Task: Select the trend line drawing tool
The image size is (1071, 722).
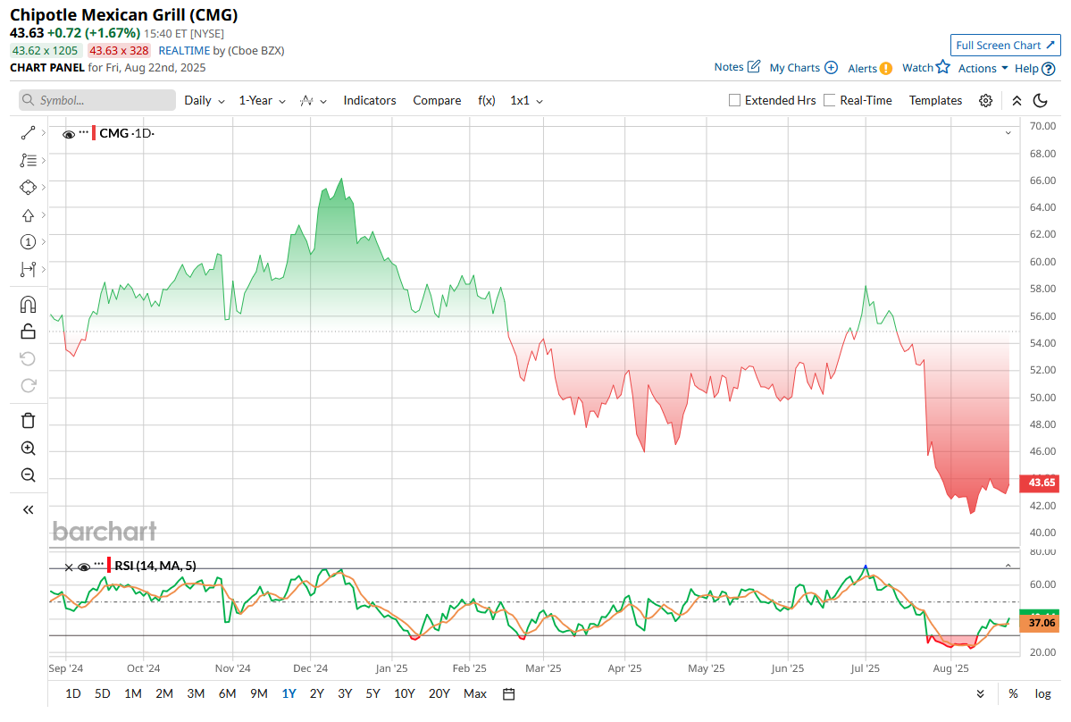Action: coord(28,133)
